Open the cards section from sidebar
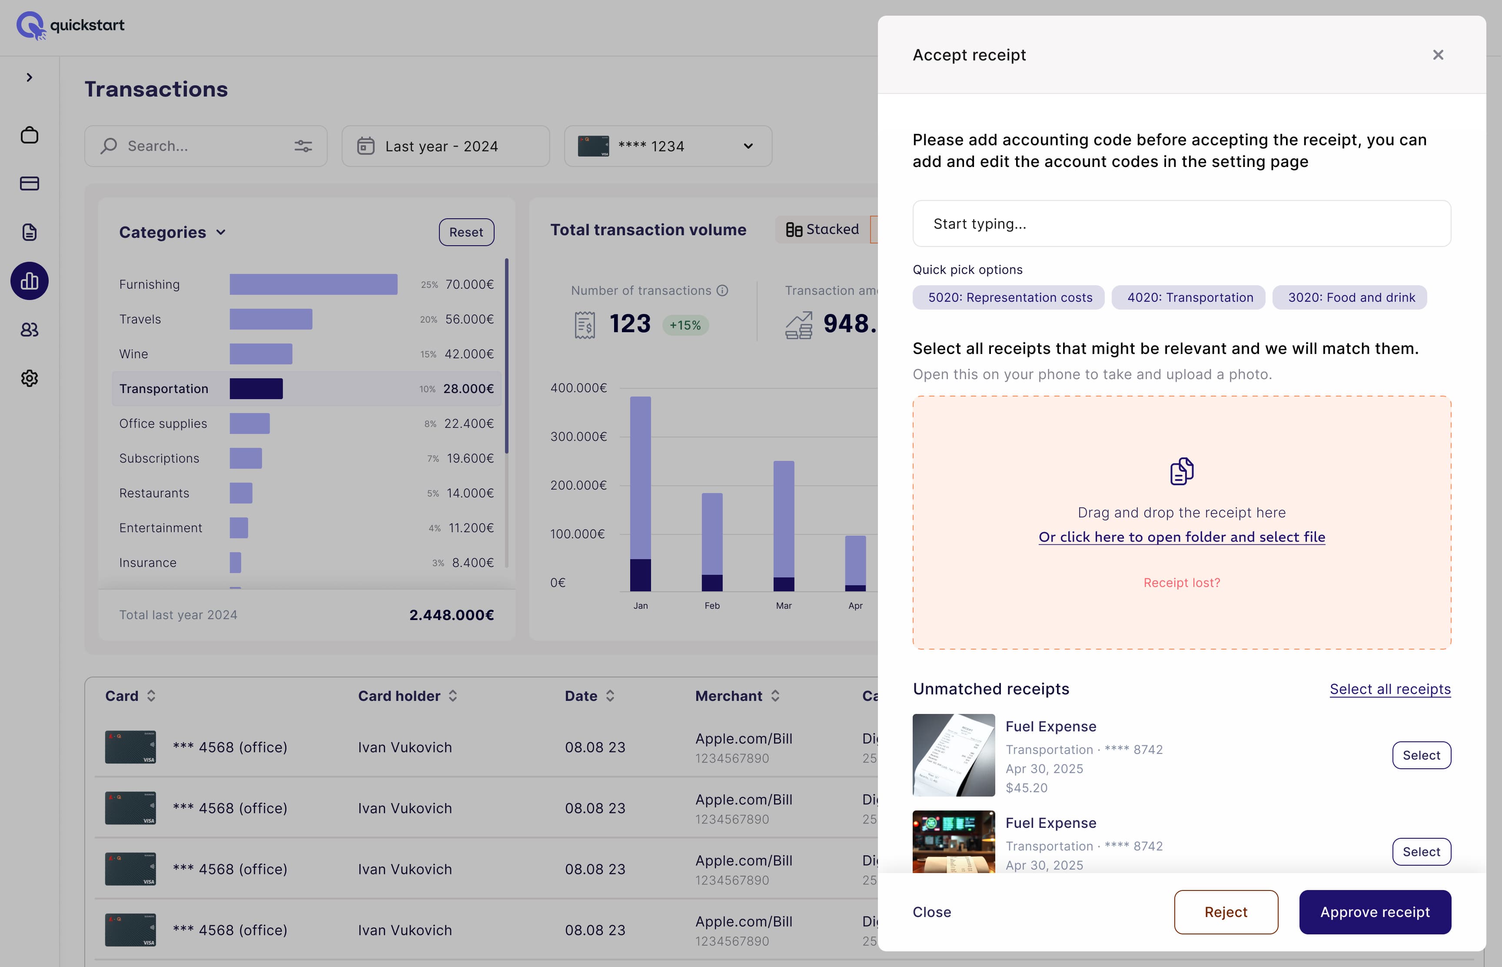This screenshot has width=1502, height=967. click(x=29, y=183)
